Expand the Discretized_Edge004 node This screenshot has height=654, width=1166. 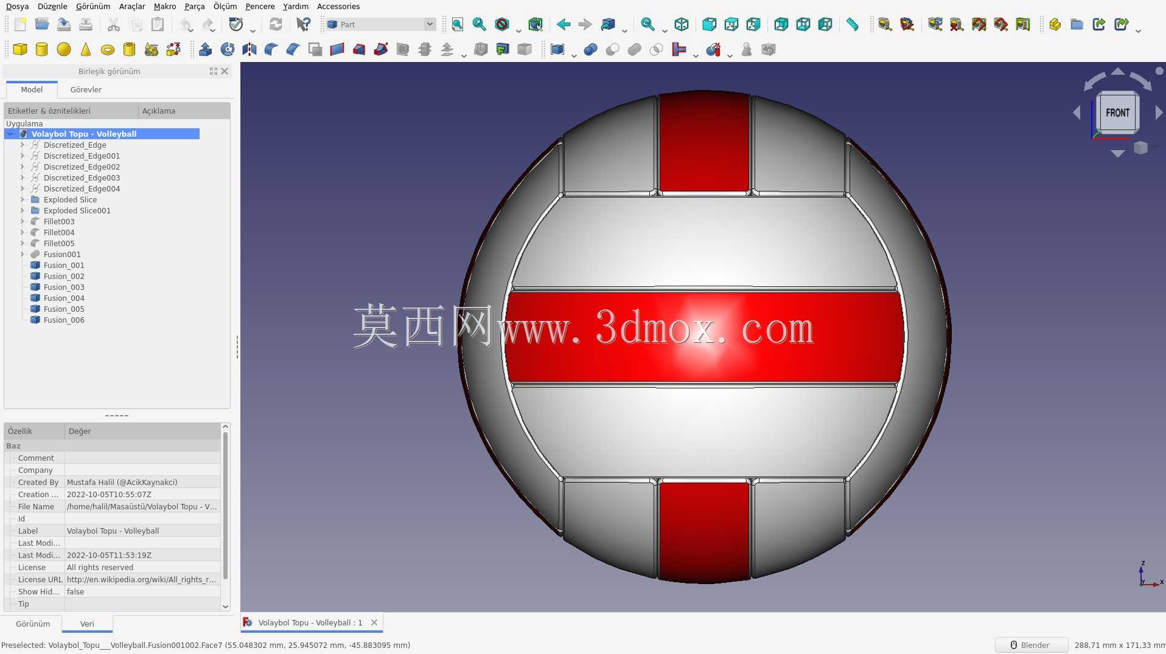(x=23, y=188)
